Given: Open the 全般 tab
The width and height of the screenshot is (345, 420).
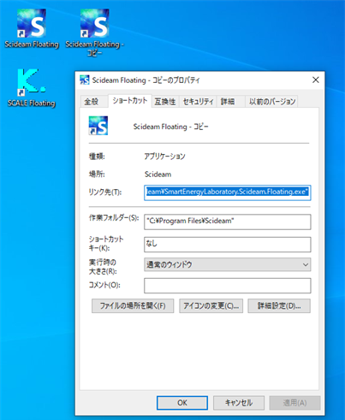Looking at the screenshot, I should [x=92, y=102].
